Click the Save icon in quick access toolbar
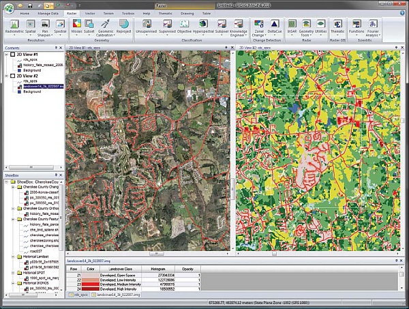409x309 pixels. point(30,5)
